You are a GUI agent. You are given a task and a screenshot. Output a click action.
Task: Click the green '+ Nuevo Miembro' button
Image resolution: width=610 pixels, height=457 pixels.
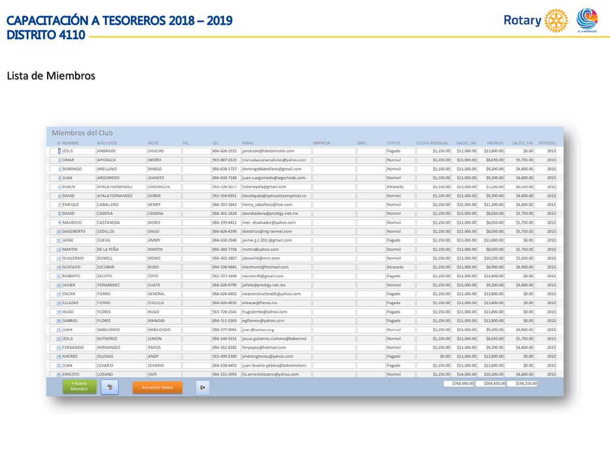[x=79, y=386]
